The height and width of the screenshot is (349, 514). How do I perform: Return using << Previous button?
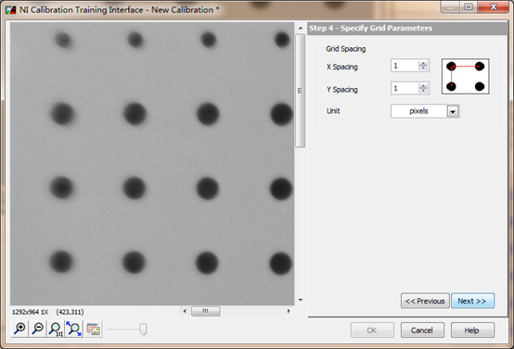425,301
